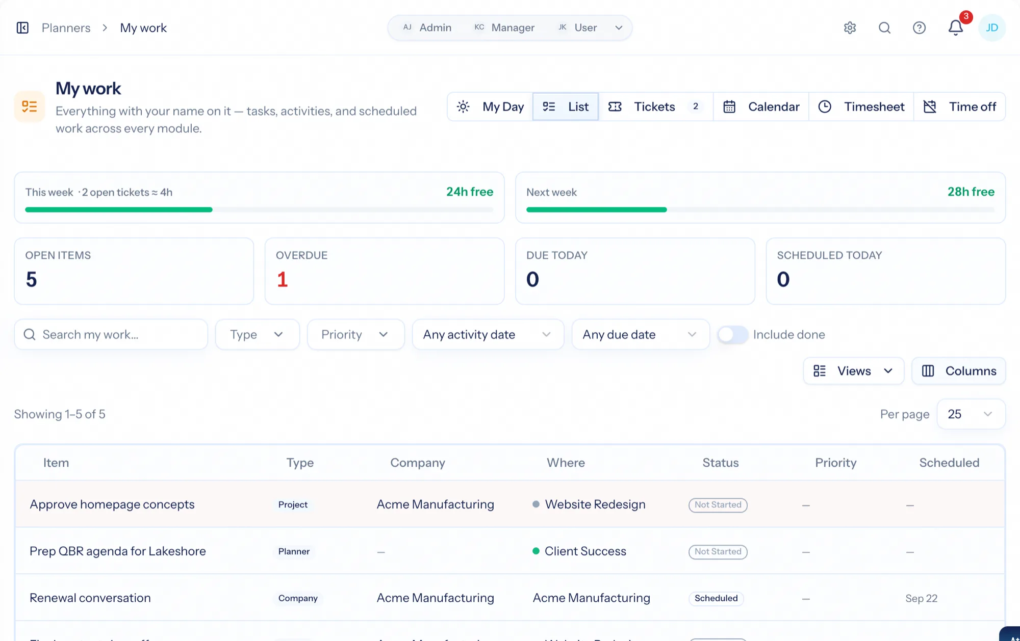Open Approve homepage concepts item
Screen dimensions: 1020x641
[x=112, y=504]
